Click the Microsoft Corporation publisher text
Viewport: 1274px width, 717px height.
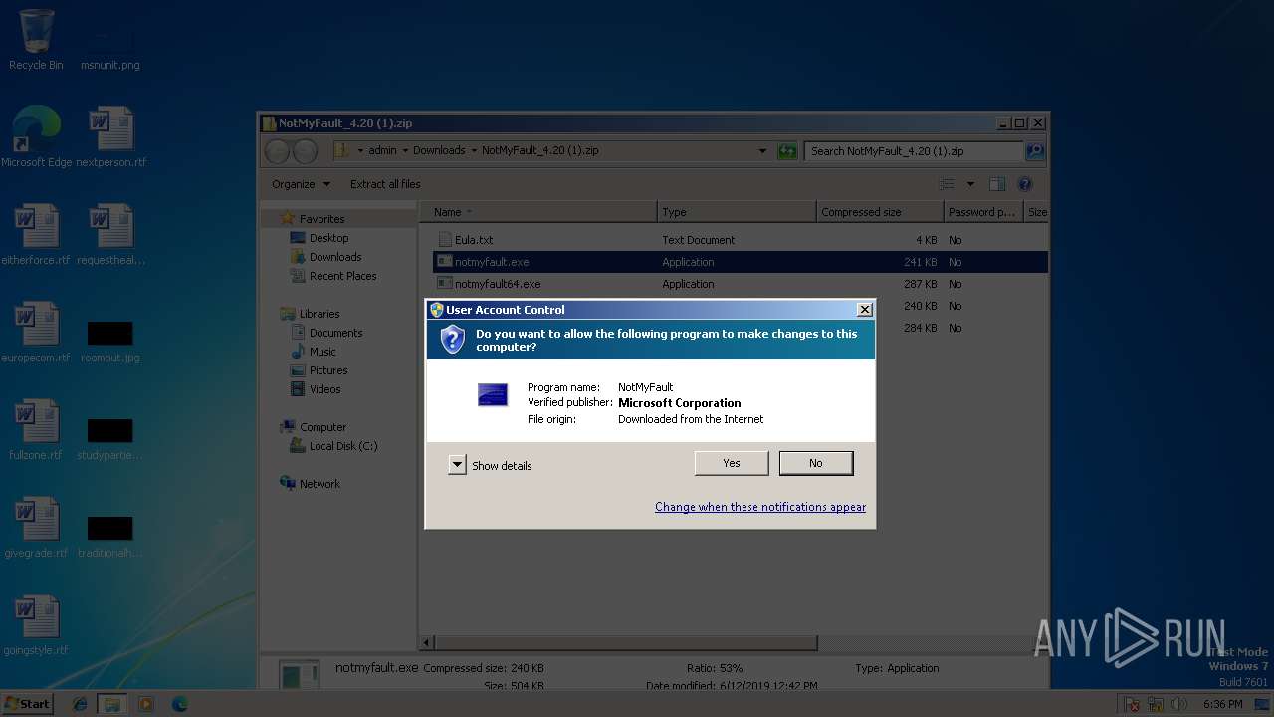(x=680, y=403)
